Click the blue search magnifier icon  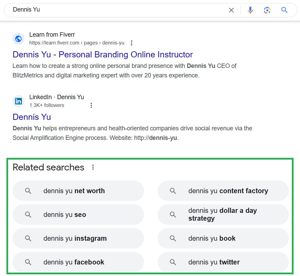[284, 10]
